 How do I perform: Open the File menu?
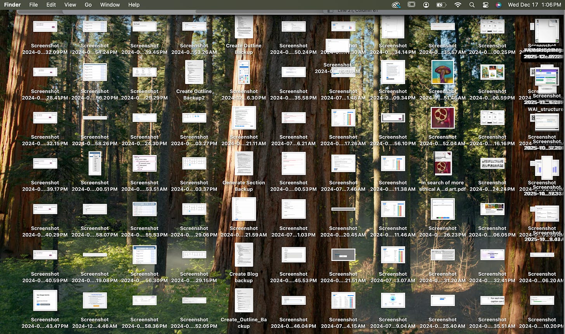click(33, 5)
